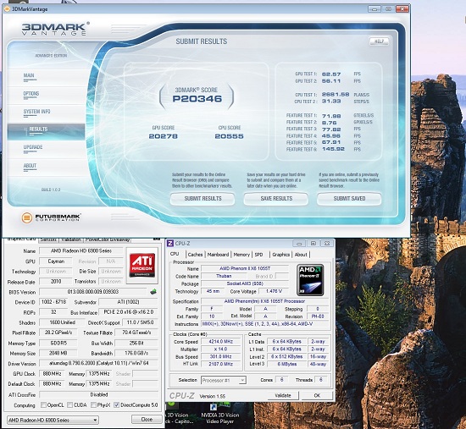Switch to CPU-Z Mainboard tab
The image size is (466, 429).
point(218,255)
